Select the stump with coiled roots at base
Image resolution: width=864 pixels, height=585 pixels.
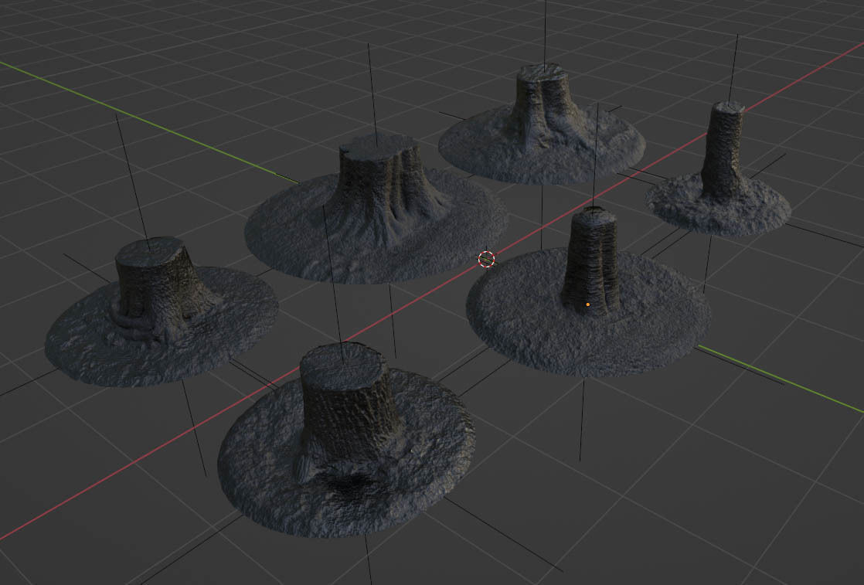coord(161,311)
